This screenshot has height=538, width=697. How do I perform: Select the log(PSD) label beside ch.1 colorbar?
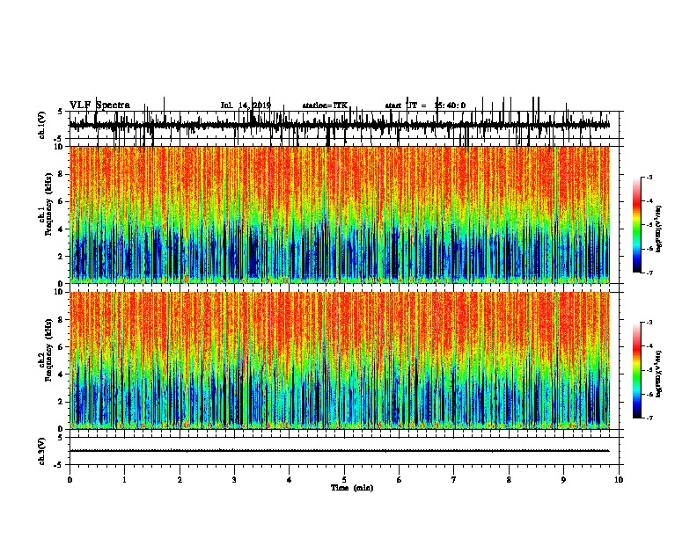[x=659, y=229]
